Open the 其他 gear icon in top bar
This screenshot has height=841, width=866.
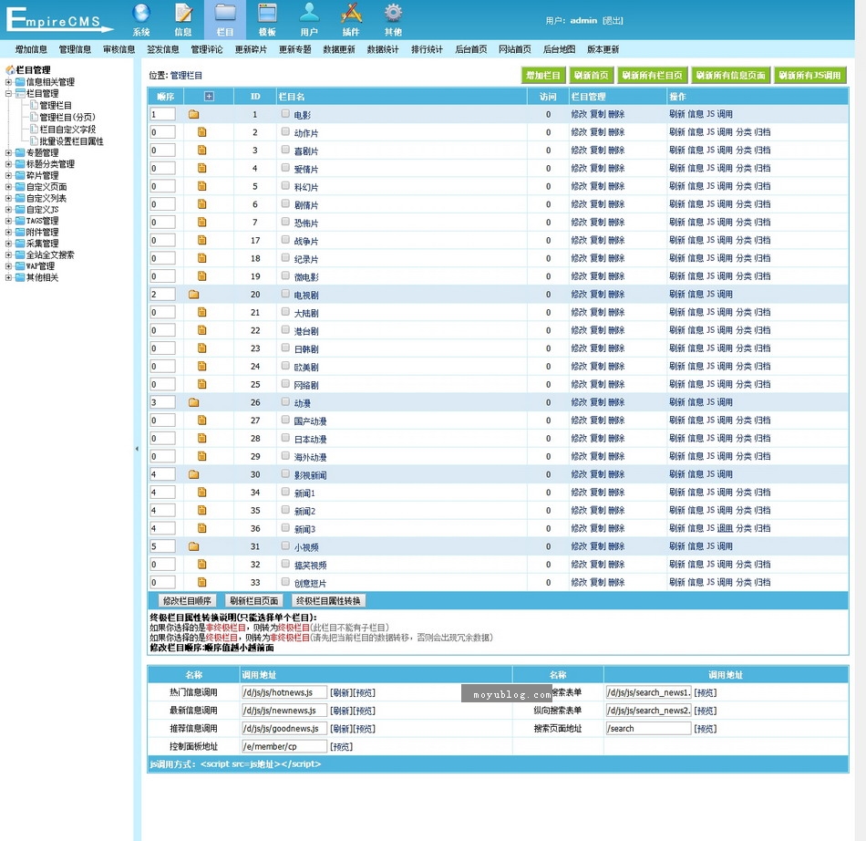click(x=393, y=14)
